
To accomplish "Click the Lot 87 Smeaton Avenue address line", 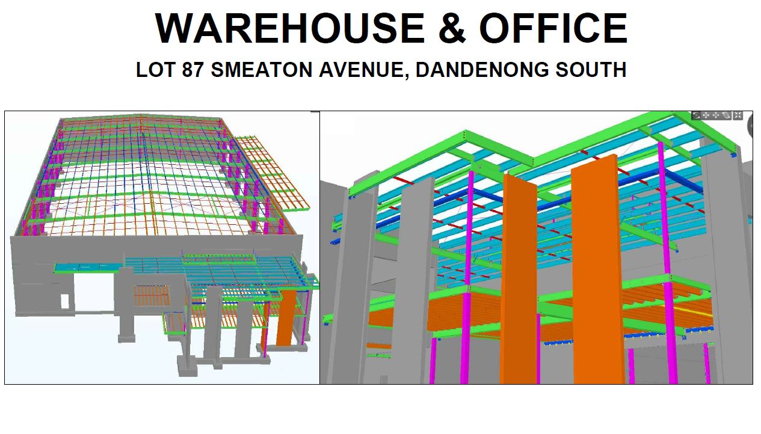I will (x=381, y=70).
